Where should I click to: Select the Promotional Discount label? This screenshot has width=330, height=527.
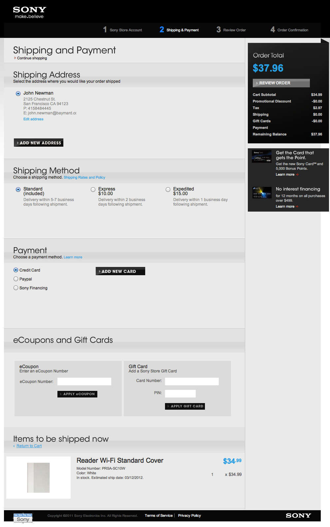(272, 101)
